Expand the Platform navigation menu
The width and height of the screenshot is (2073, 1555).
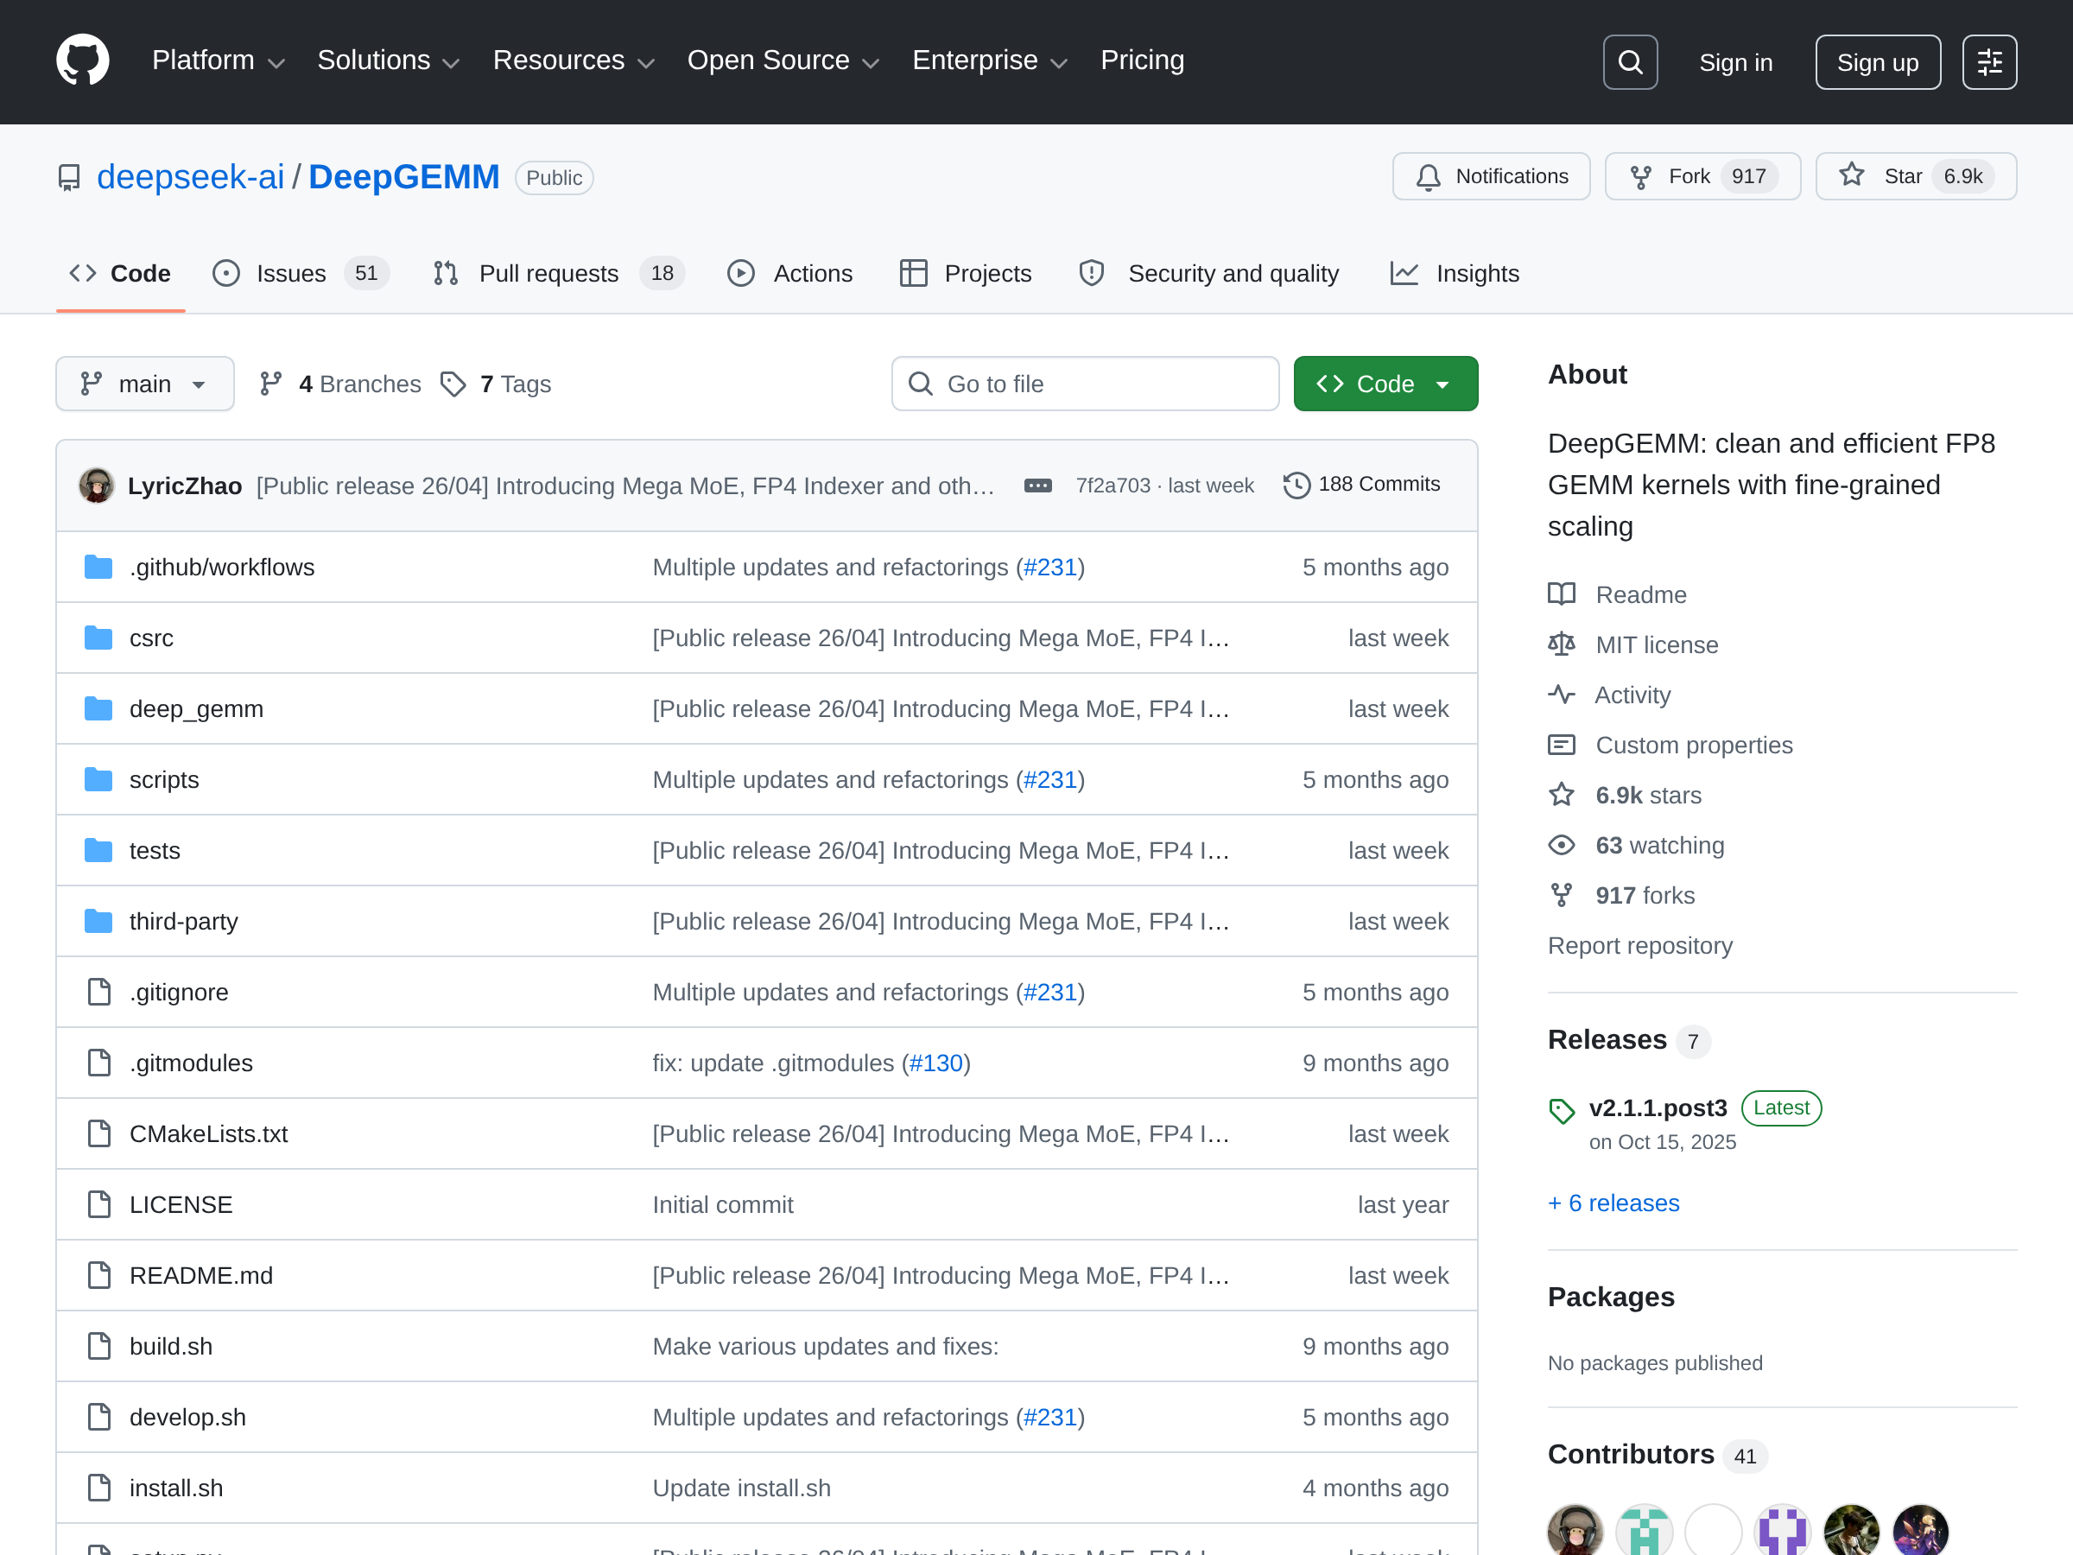(218, 61)
